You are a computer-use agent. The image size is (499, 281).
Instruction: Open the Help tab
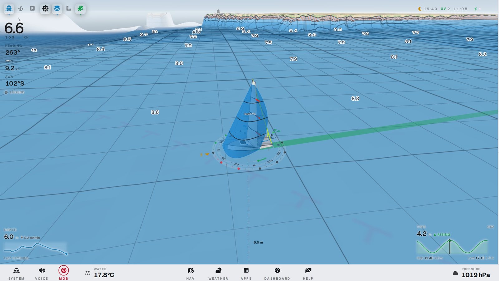tap(308, 273)
